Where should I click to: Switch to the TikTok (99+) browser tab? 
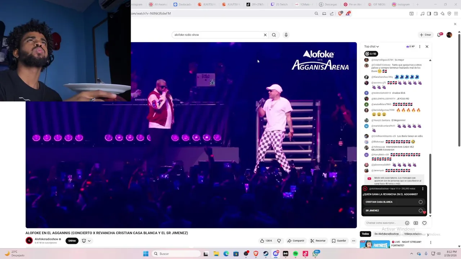click(255, 4)
